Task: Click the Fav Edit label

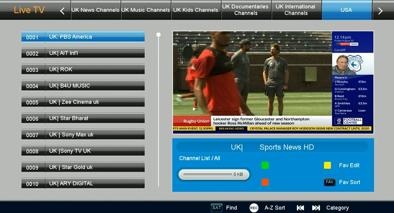Action: [349, 165]
